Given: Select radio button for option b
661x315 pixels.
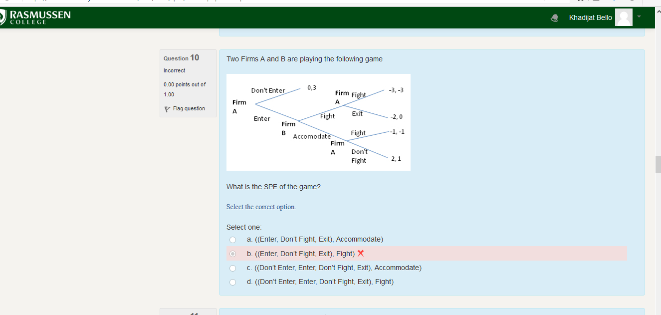Looking at the screenshot, I should pyautogui.click(x=232, y=254).
